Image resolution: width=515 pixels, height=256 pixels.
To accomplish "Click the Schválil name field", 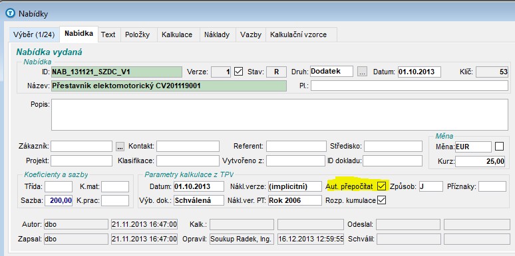I will [409, 239].
